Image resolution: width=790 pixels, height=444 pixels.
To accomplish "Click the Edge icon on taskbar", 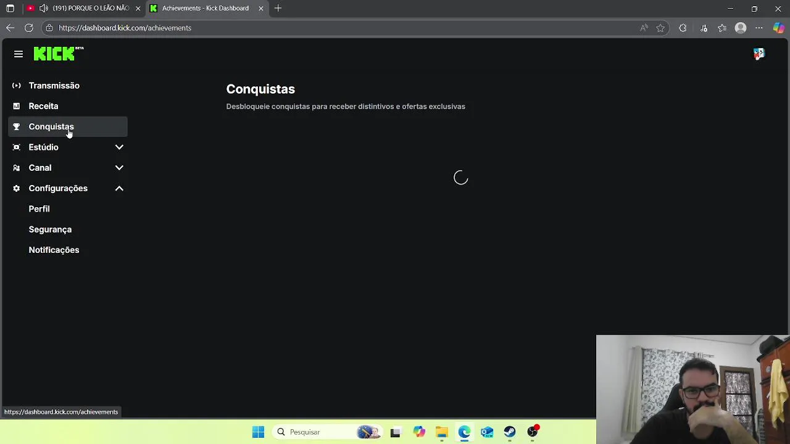I will tap(464, 432).
